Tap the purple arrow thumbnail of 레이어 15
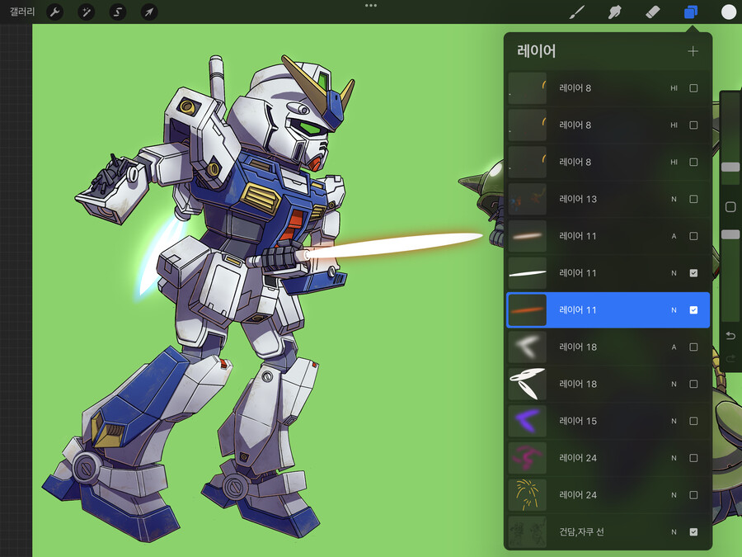 (527, 421)
